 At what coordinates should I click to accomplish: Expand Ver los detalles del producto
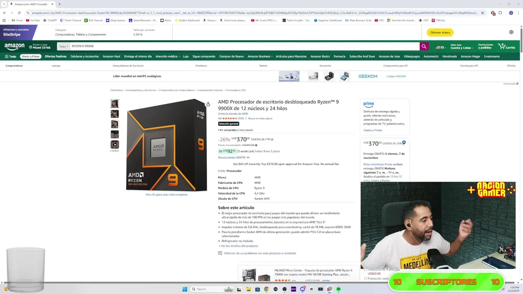coord(239,246)
